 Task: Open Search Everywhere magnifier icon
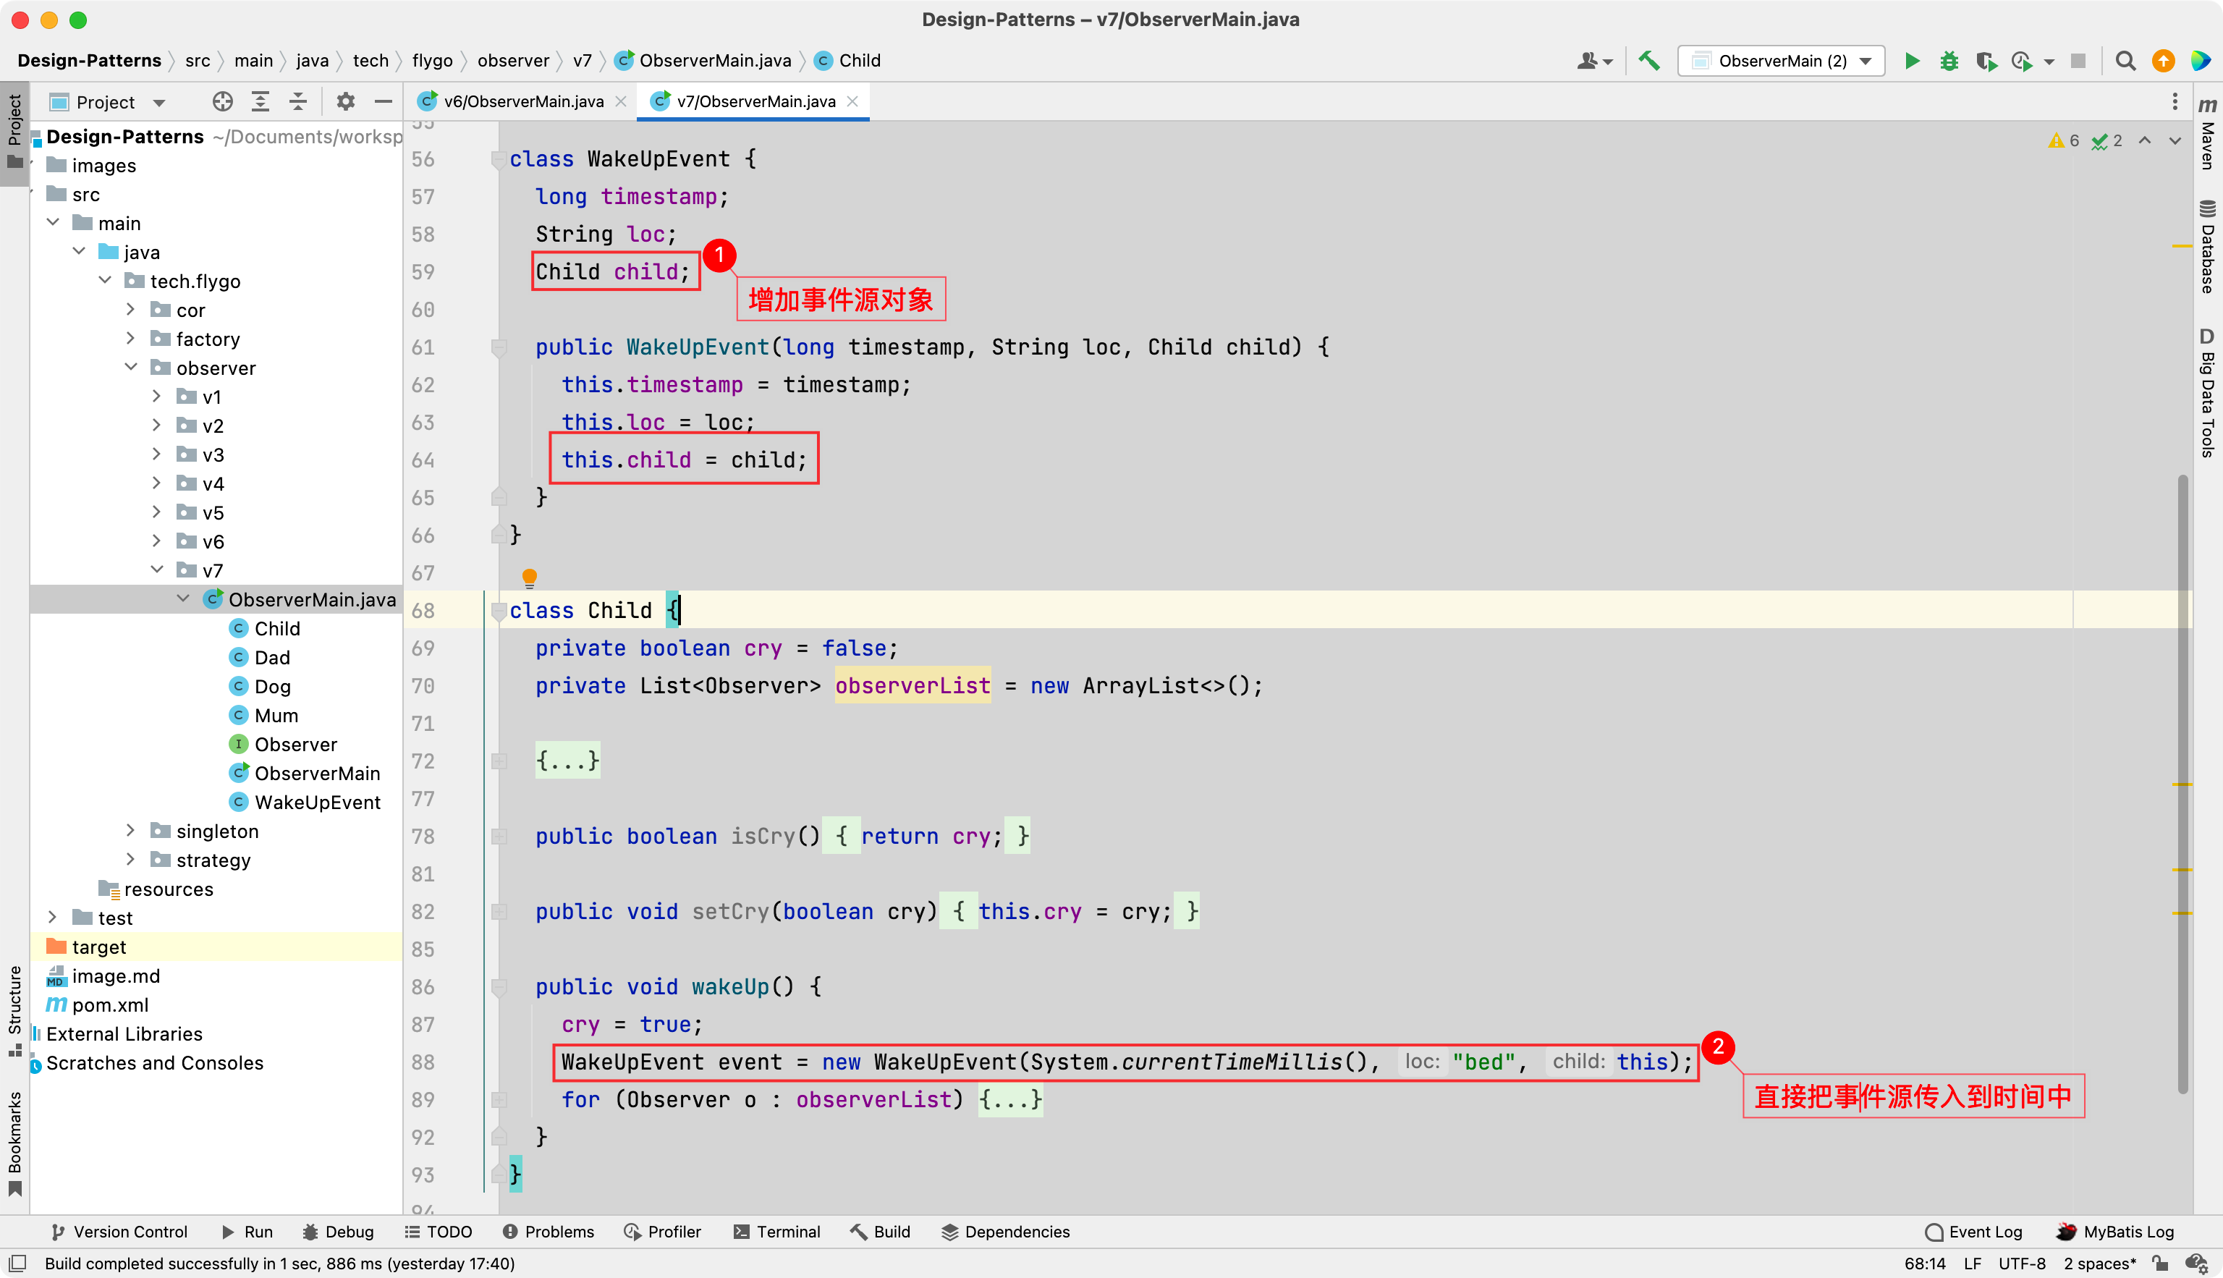click(2125, 61)
